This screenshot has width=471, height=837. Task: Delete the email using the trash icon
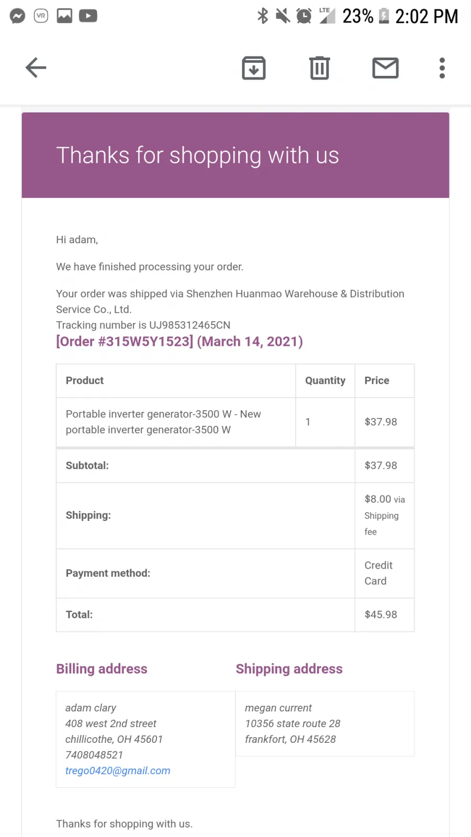coord(320,68)
